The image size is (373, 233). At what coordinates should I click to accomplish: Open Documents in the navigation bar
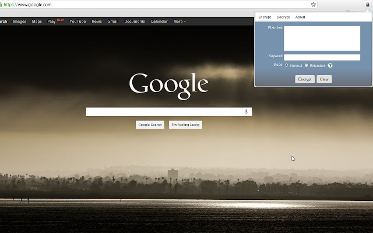pos(135,22)
